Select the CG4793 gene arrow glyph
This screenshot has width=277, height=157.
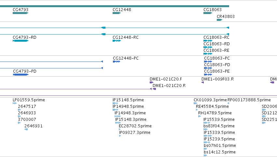click(x=21, y=13)
